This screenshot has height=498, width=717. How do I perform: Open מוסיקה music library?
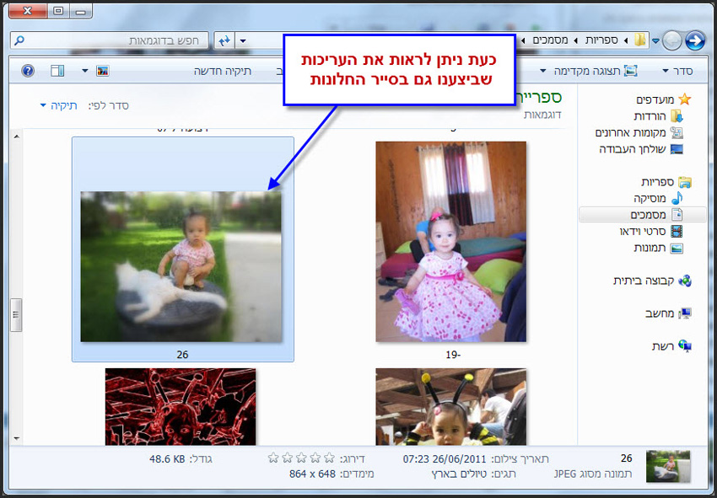[650, 198]
